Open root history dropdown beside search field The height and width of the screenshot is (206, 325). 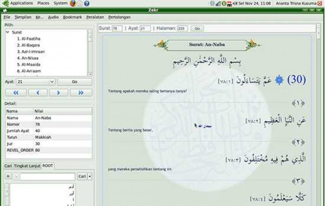click(x=17, y=176)
